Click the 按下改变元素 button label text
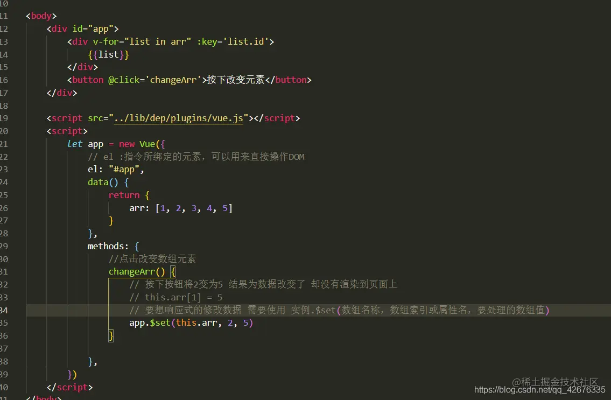The height and width of the screenshot is (400, 611). [236, 80]
